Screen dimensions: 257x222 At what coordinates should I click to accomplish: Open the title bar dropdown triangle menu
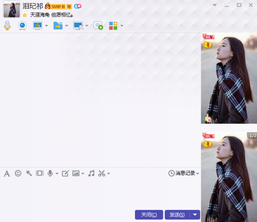215,5
